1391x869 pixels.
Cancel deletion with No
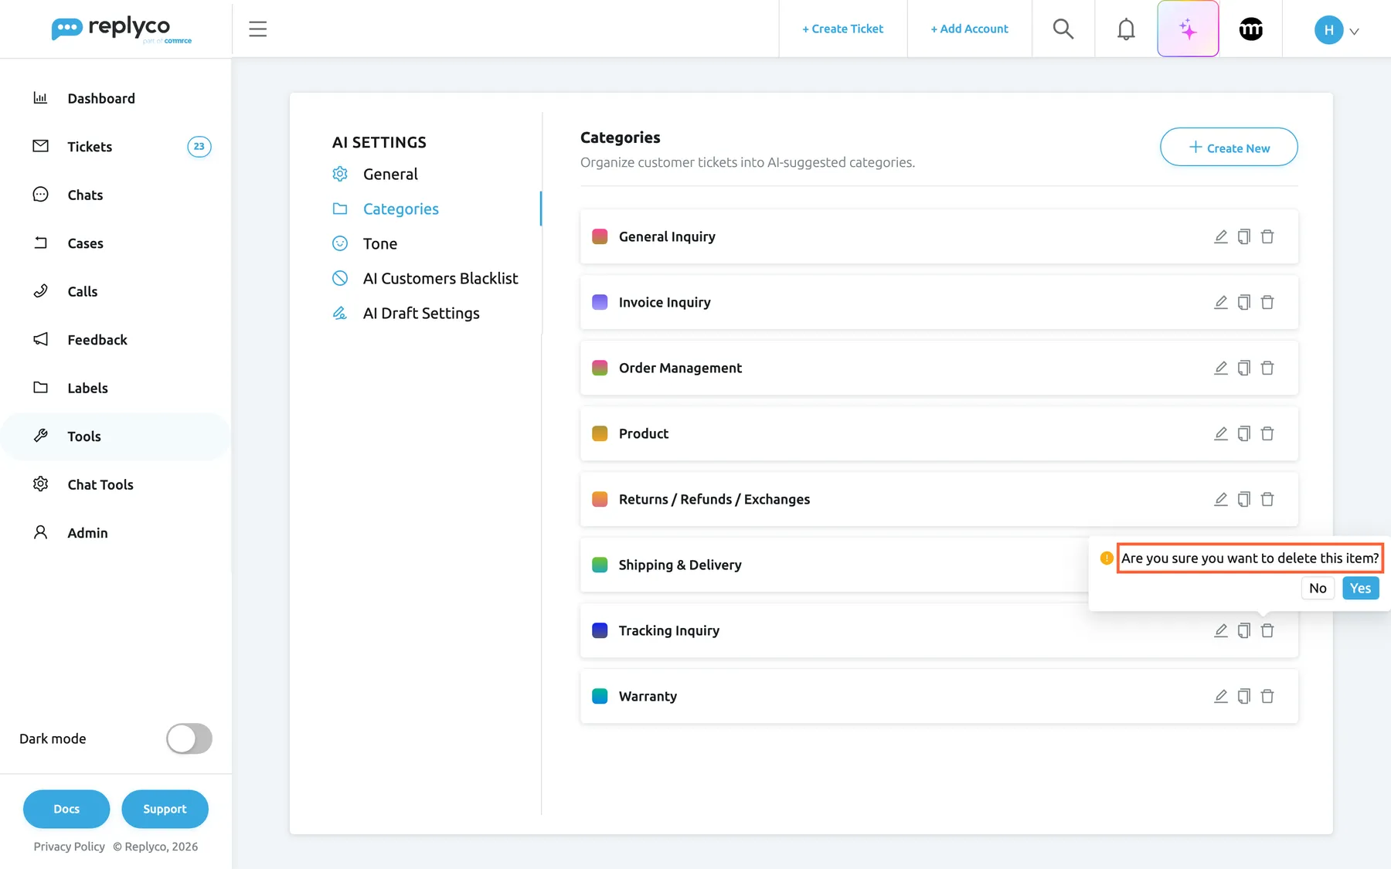[x=1318, y=588]
